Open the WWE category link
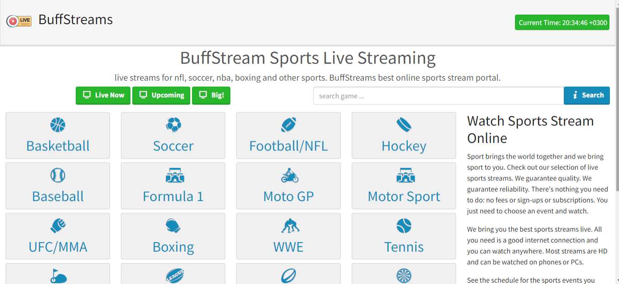This screenshot has height=284, width=619. [289, 247]
